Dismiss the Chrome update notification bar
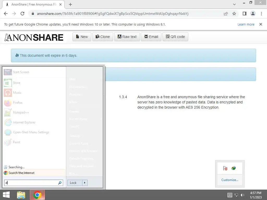Image resolution: width=267 pixels, height=200 pixels. [261, 24]
